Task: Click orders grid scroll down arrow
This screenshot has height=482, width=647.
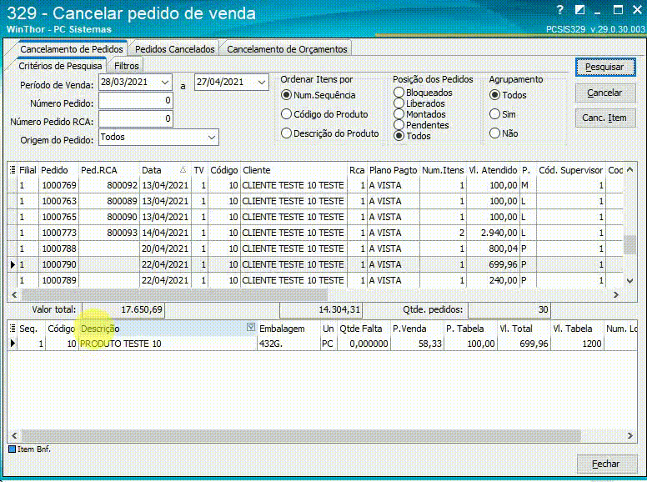Action: pyautogui.click(x=629, y=281)
